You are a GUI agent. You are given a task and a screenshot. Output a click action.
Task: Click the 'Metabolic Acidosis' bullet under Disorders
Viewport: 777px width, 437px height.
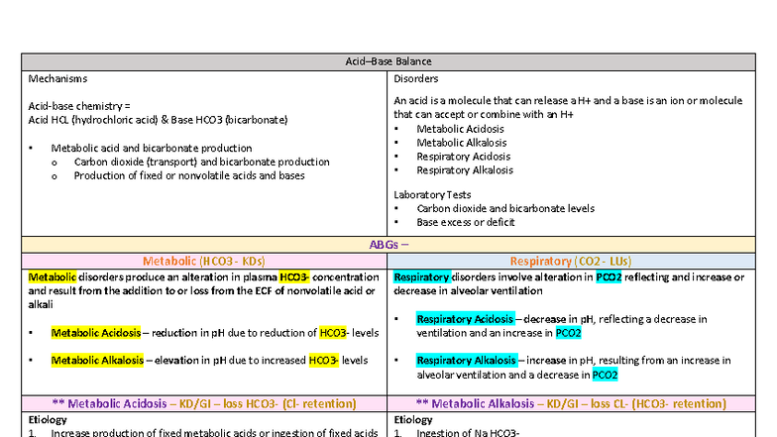pos(460,129)
